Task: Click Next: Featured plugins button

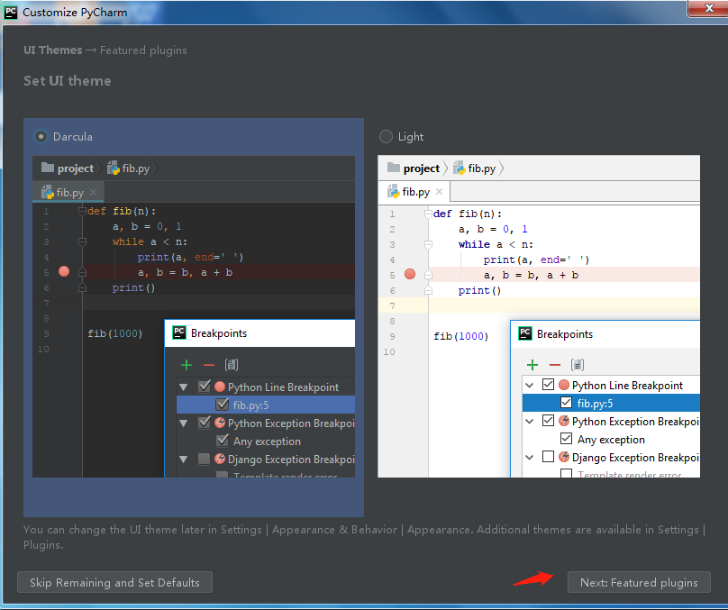Action: (639, 582)
